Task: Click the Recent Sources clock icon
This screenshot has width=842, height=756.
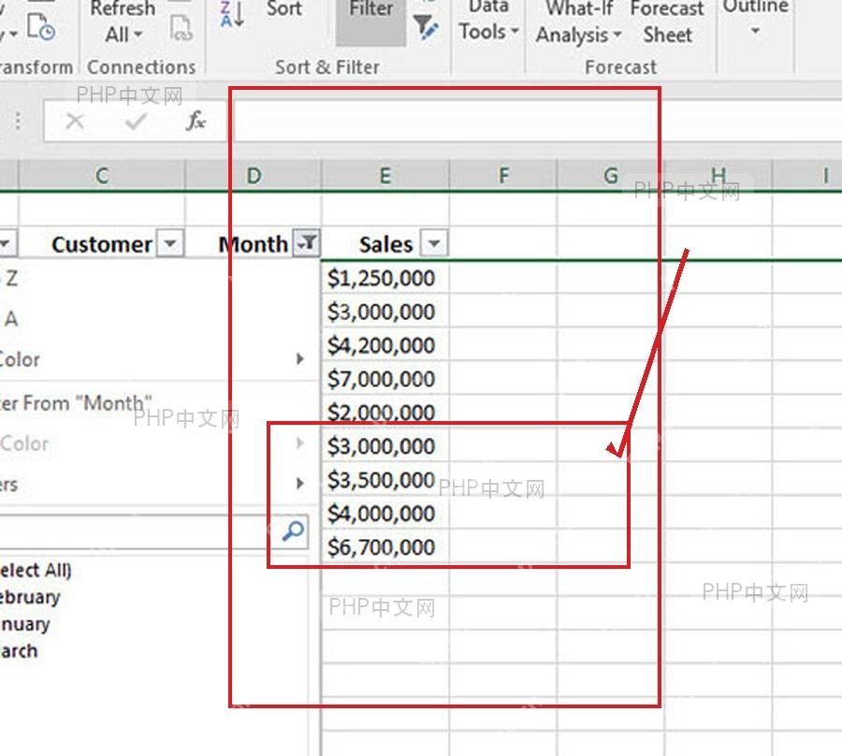Action: pyautogui.click(x=41, y=27)
